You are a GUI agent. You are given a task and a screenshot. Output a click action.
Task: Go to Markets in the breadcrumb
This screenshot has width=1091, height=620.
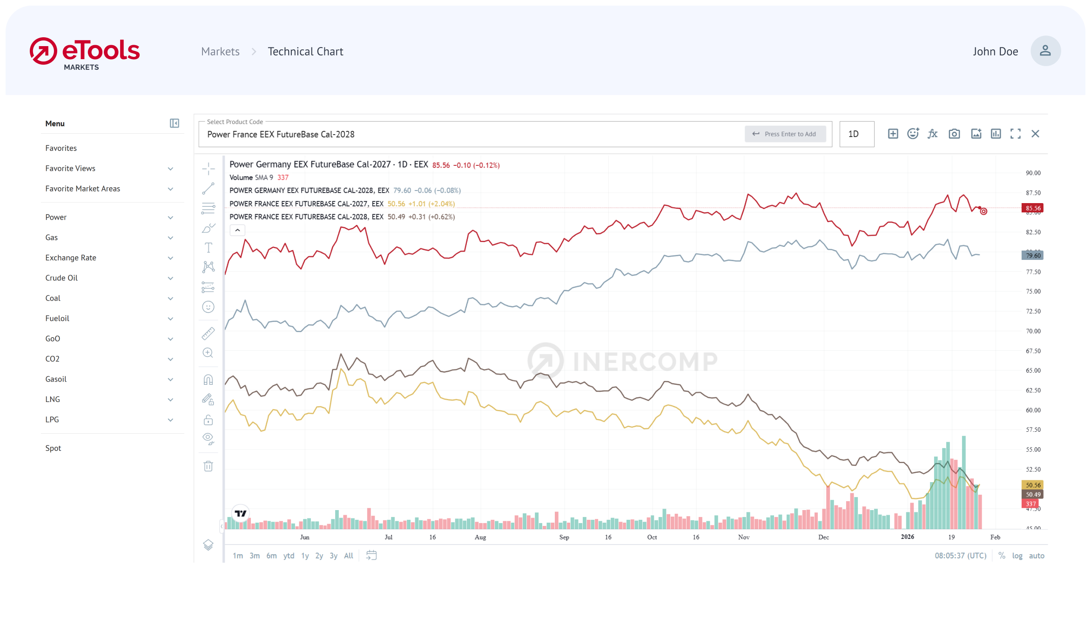coord(220,51)
